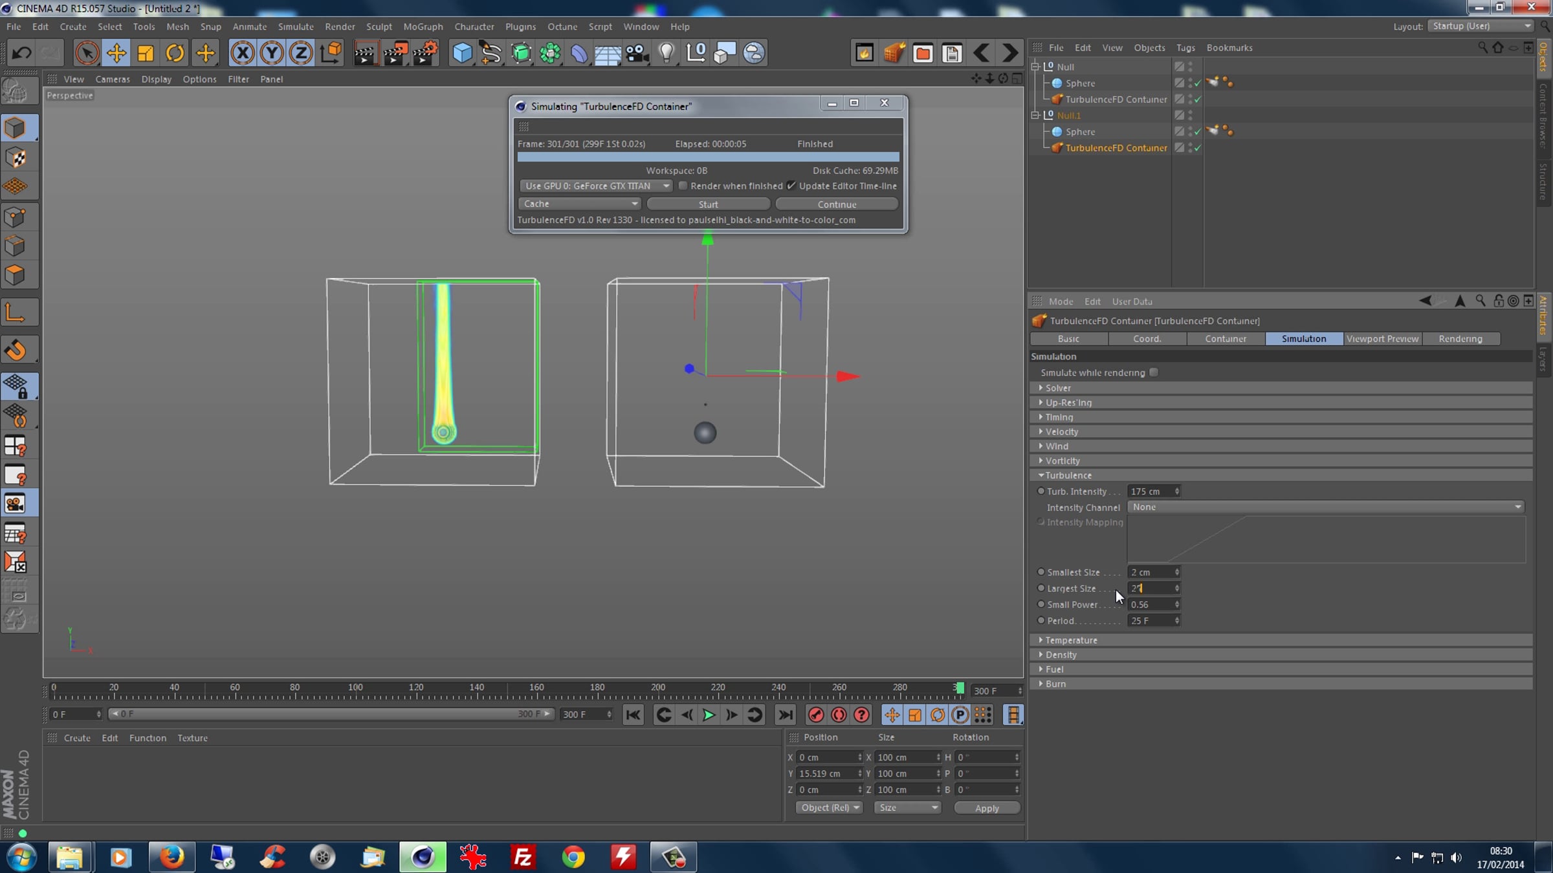
Task: Open Firefox from the taskbar
Action: click(x=171, y=857)
